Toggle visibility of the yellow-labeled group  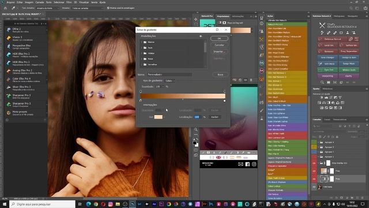314,147
